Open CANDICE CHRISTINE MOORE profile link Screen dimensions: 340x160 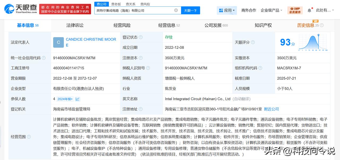91,42
